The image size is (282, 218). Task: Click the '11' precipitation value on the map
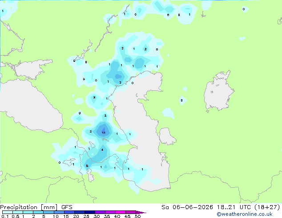coord(104,133)
